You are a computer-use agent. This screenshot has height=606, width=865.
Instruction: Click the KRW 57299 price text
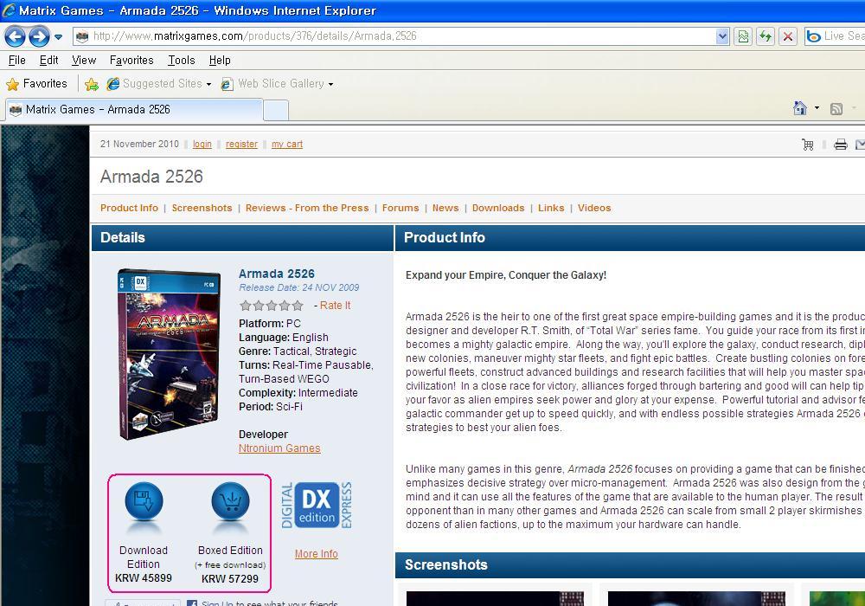[x=230, y=579]
